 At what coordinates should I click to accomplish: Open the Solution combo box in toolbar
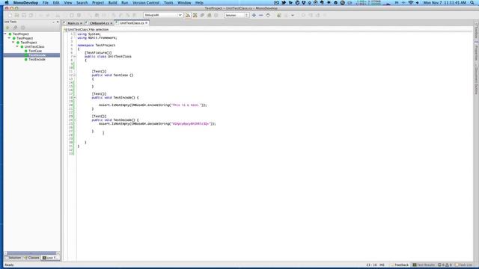[237, 15]
